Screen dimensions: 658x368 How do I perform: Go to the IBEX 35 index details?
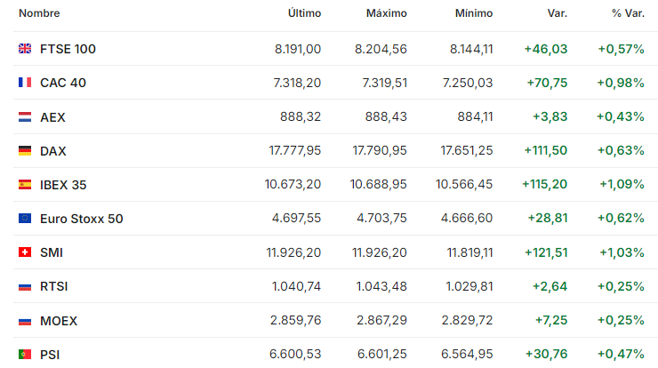pos(63,185)
